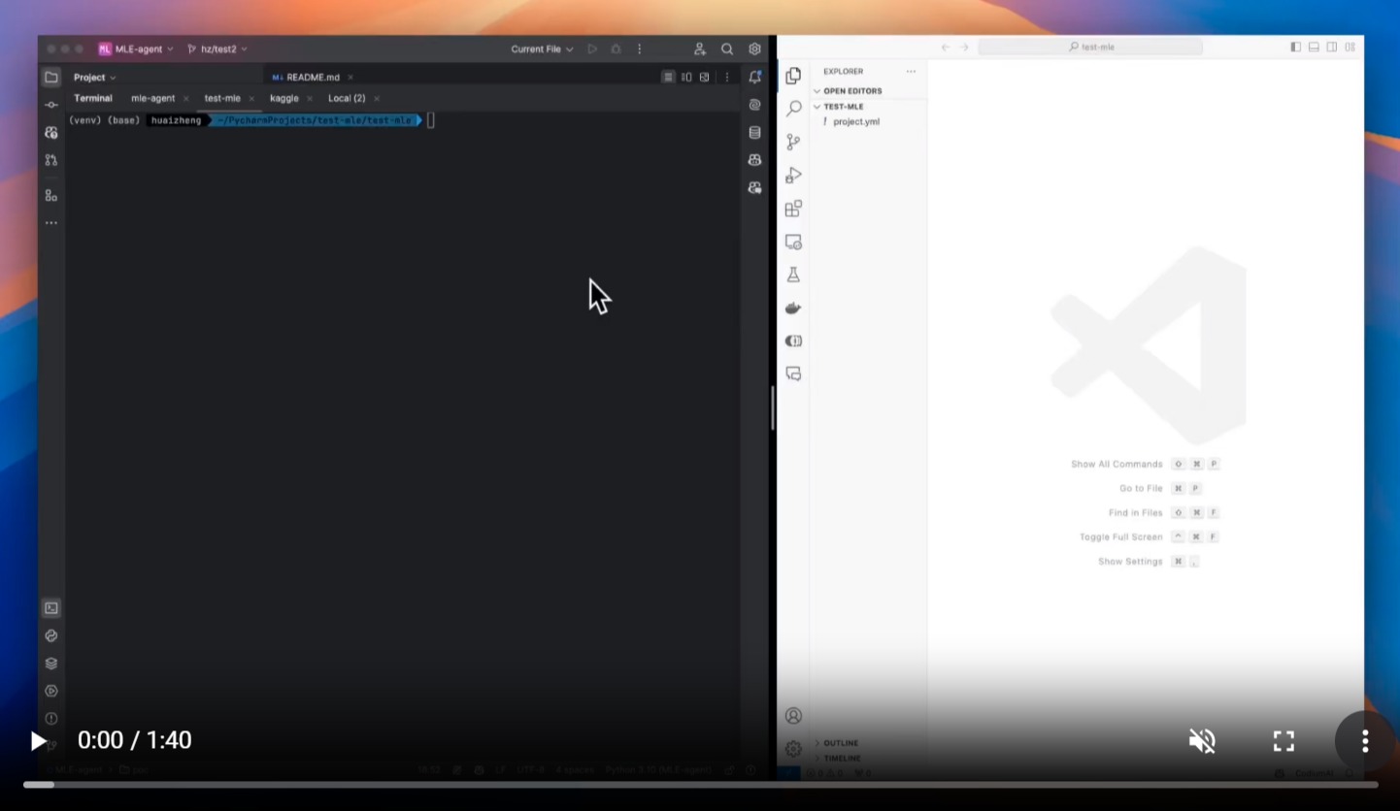
Task: Toggle VS Code bottom panel layout icon
Action: (1314, 47)
